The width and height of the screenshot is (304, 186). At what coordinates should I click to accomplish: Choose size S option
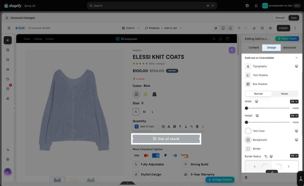pos(136,112)
